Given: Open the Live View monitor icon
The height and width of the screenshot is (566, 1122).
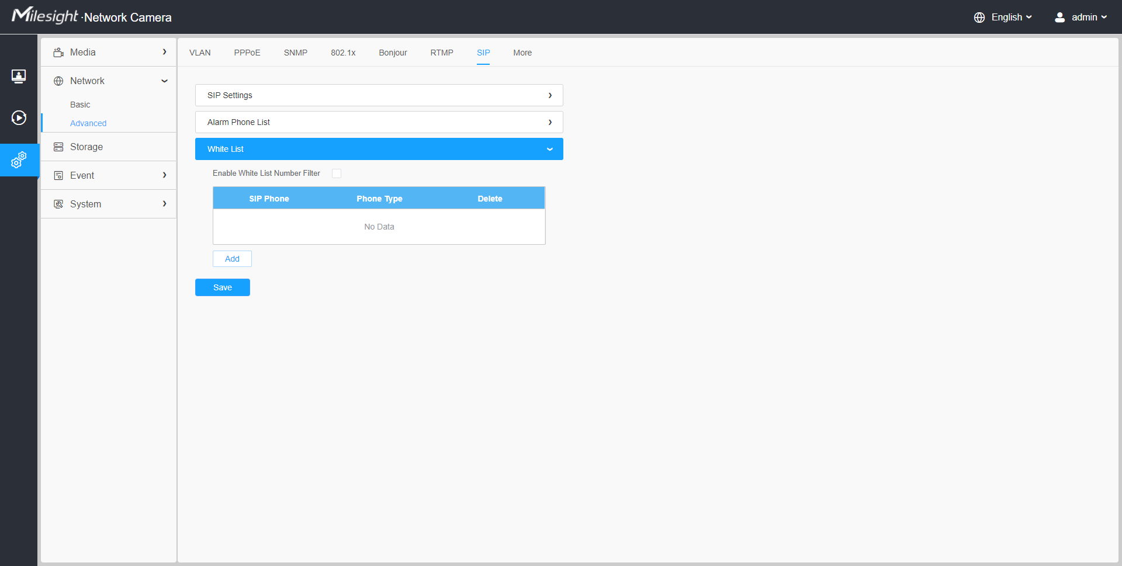Looking at the screenshot, I should tap(19, 77).
